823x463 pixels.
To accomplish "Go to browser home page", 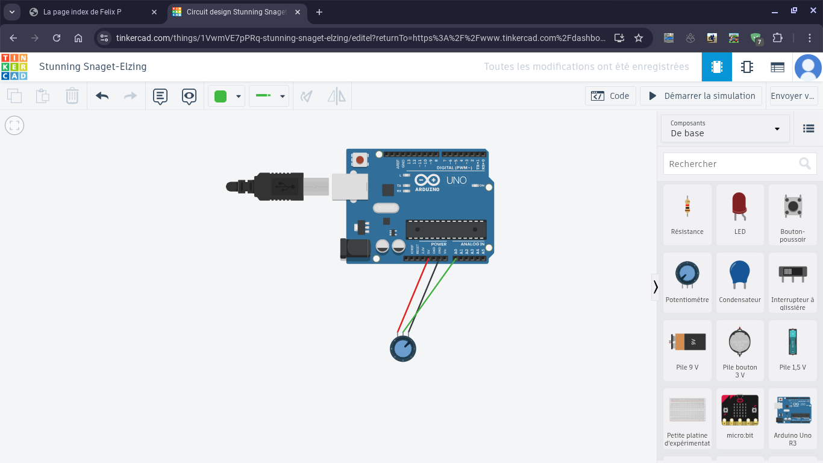I will (x=78, y=38).
